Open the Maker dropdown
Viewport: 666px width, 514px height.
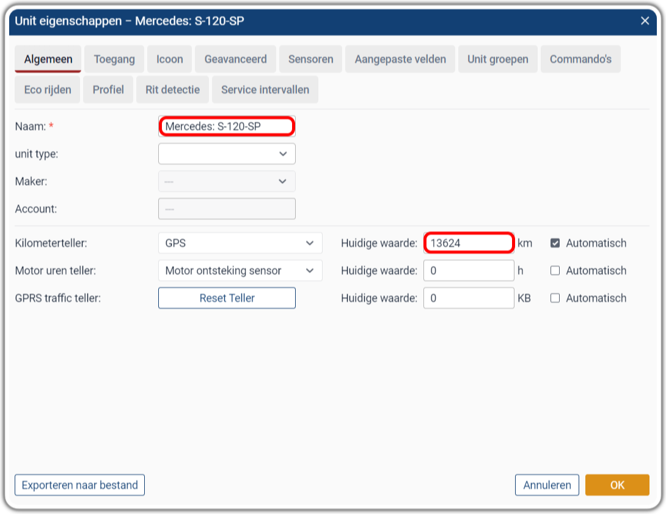click(x=227, y=182)
